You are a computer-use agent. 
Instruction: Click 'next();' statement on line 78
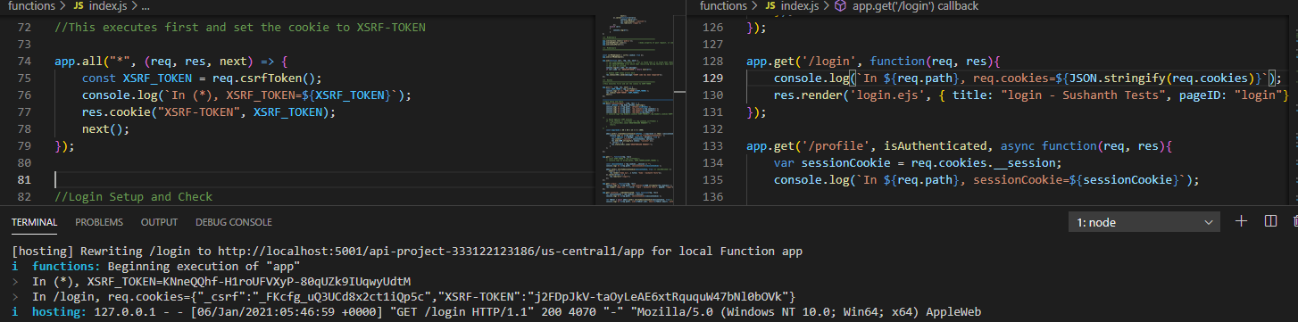[105, 129]
